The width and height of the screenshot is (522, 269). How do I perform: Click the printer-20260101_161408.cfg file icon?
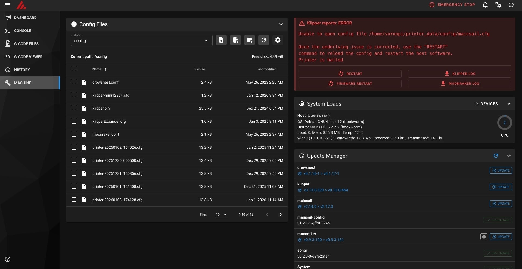[x=84, y=187]
